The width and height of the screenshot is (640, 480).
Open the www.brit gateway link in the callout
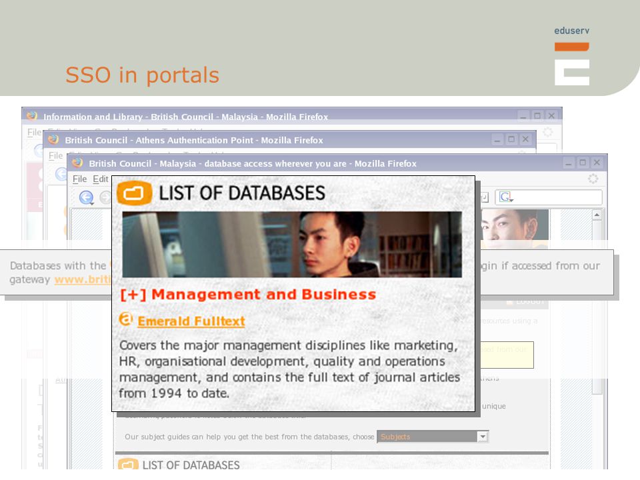pyautogui.click(x=83, y=279)
